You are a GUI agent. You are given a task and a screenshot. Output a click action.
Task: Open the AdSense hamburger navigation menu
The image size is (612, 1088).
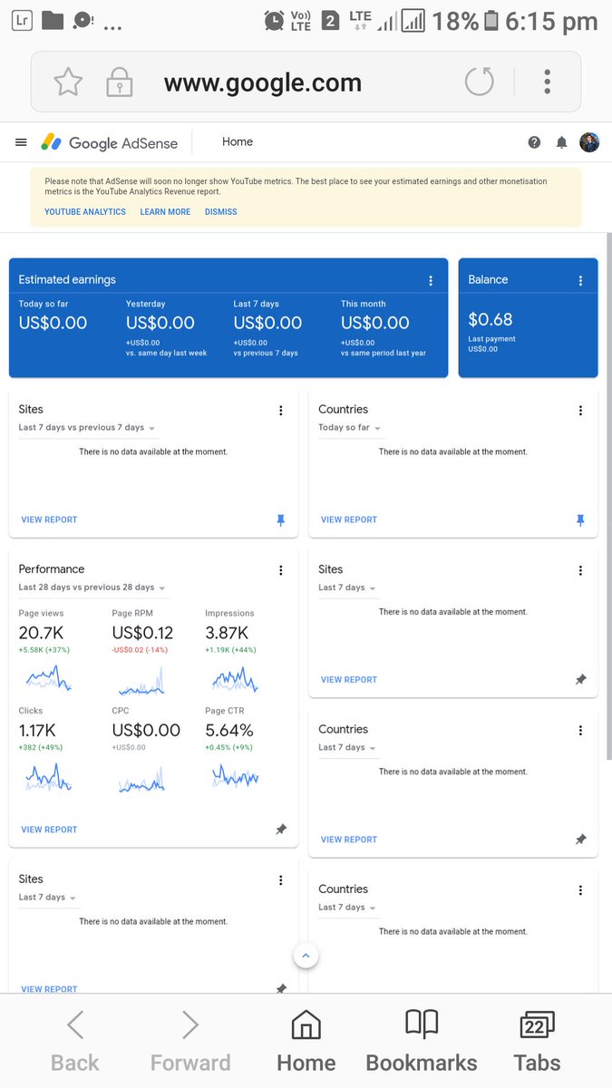point(21,142)
